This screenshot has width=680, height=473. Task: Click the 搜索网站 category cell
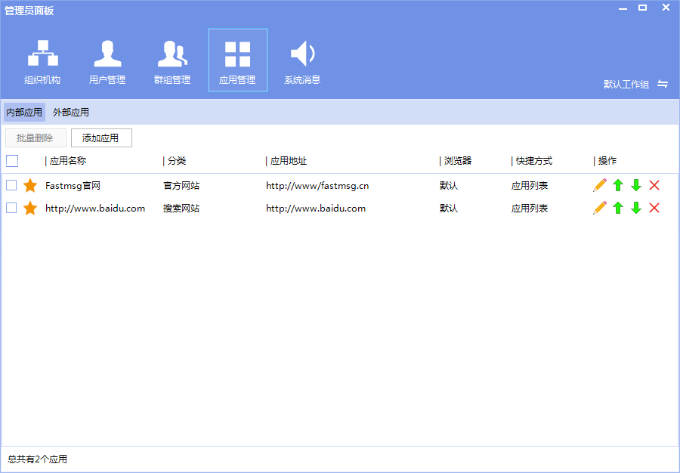pyautogui.click(x=181, y=208)
